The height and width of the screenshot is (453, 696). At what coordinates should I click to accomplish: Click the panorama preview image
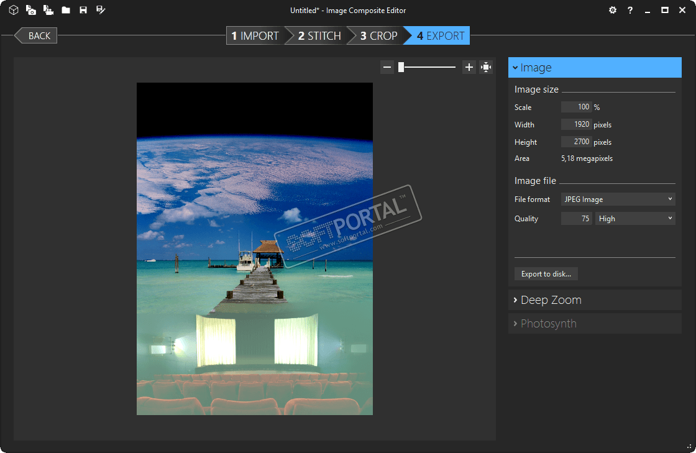pyautogui.click(x=254, y=249)
